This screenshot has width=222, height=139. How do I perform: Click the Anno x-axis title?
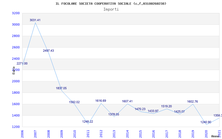click(215, 136)
